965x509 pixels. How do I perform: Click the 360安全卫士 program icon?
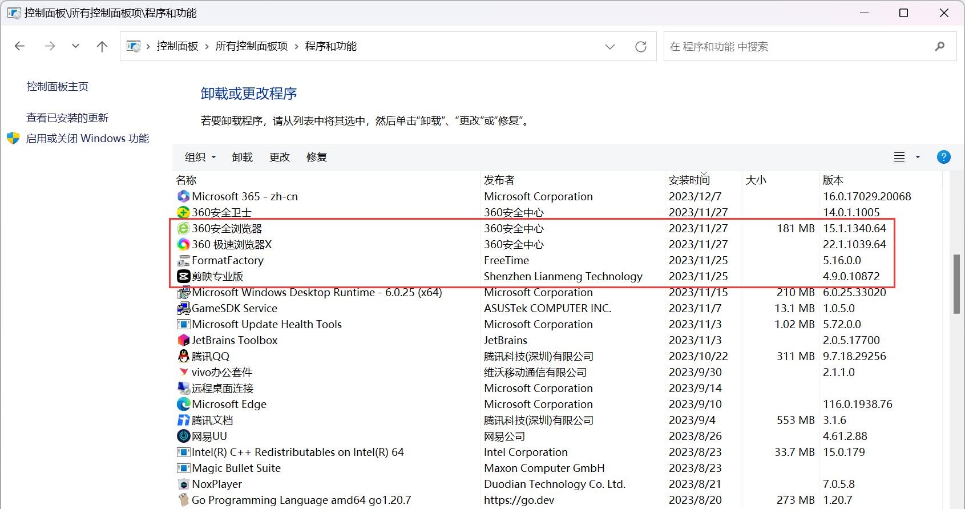point(183,212)
